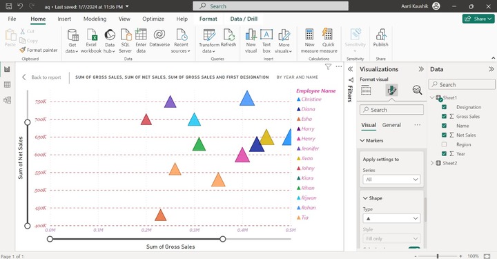The height and width of the screenshot is (259, 497).
Task: Check the Region field
Action: tap(444, 144)
